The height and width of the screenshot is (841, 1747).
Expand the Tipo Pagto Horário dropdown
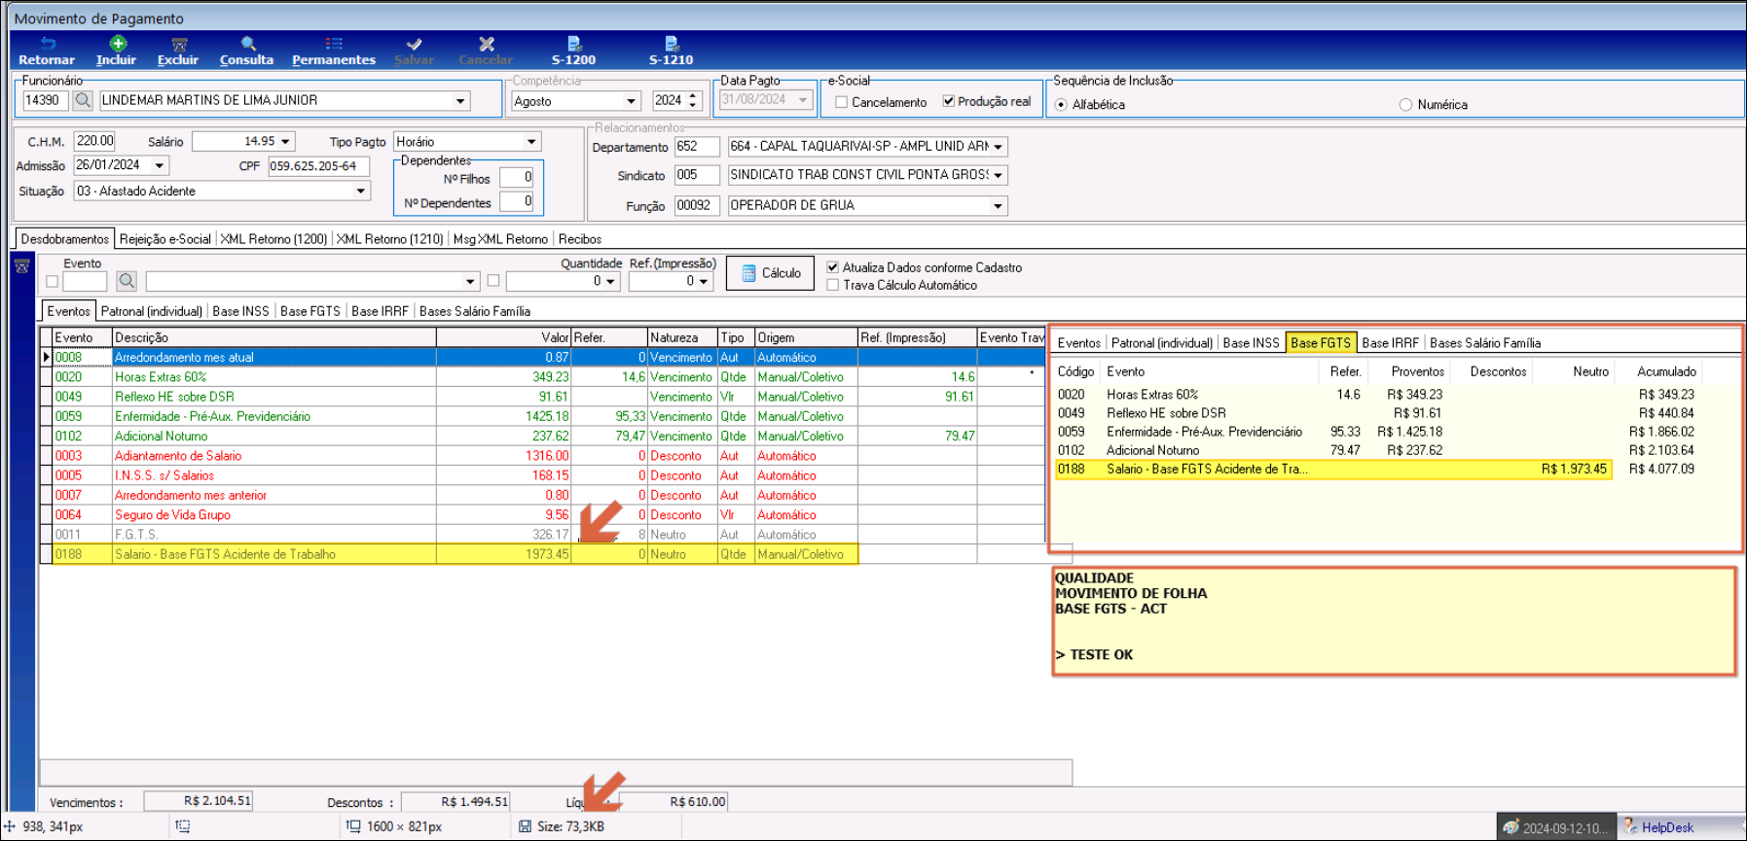(531, 142)
